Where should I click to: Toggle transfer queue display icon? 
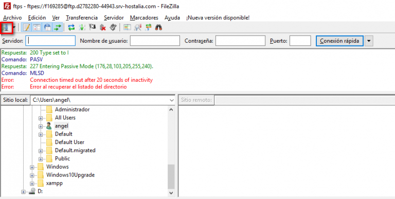[x=58, y=27]
